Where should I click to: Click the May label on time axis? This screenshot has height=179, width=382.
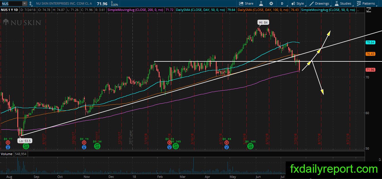pos(232,176)
